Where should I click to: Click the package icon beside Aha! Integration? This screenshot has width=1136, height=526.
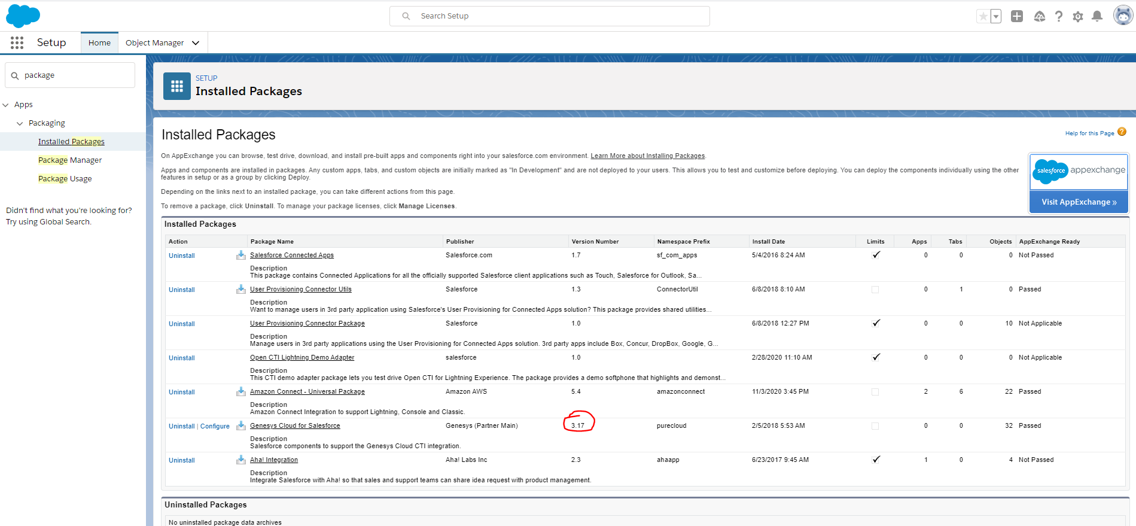click(x=240, y=460)
